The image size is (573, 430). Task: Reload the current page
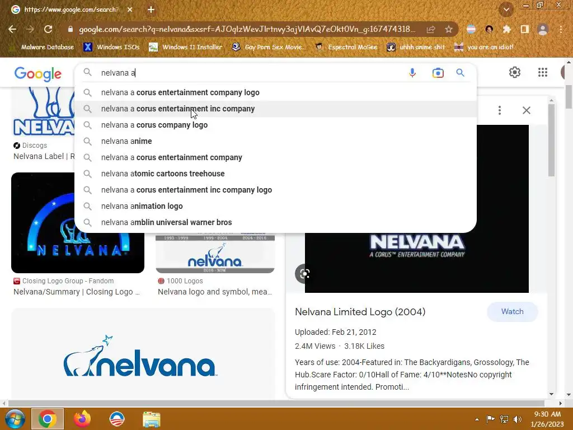[48, 29]
